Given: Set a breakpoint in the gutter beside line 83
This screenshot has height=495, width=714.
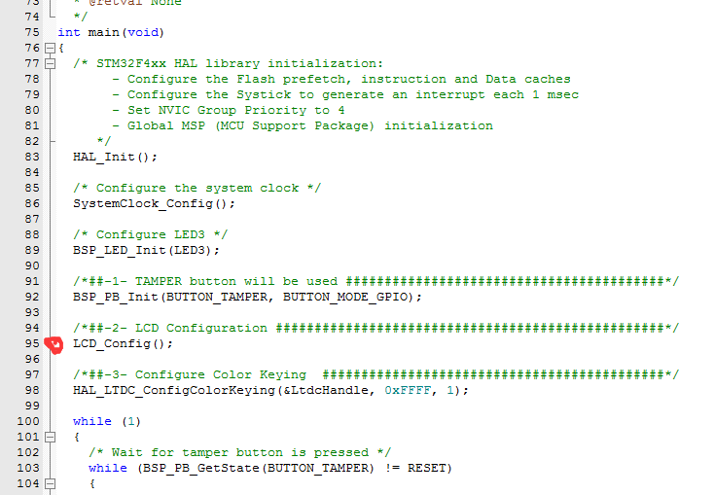Looking at the screenshot, I should 50,158.
